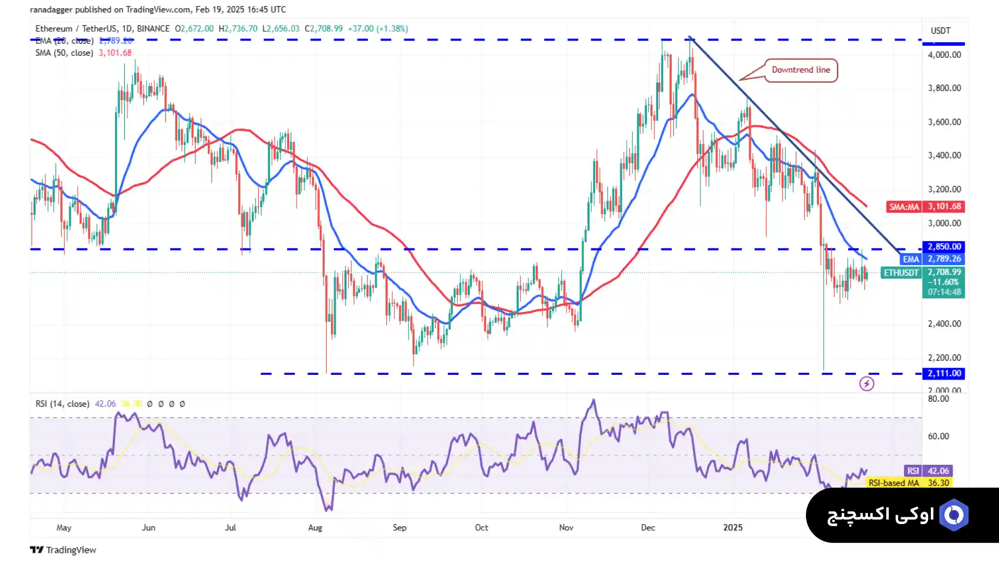Click the purple lightning bolt event icon
The height and width of the screenshot is (562, 999).
[866, 384]
